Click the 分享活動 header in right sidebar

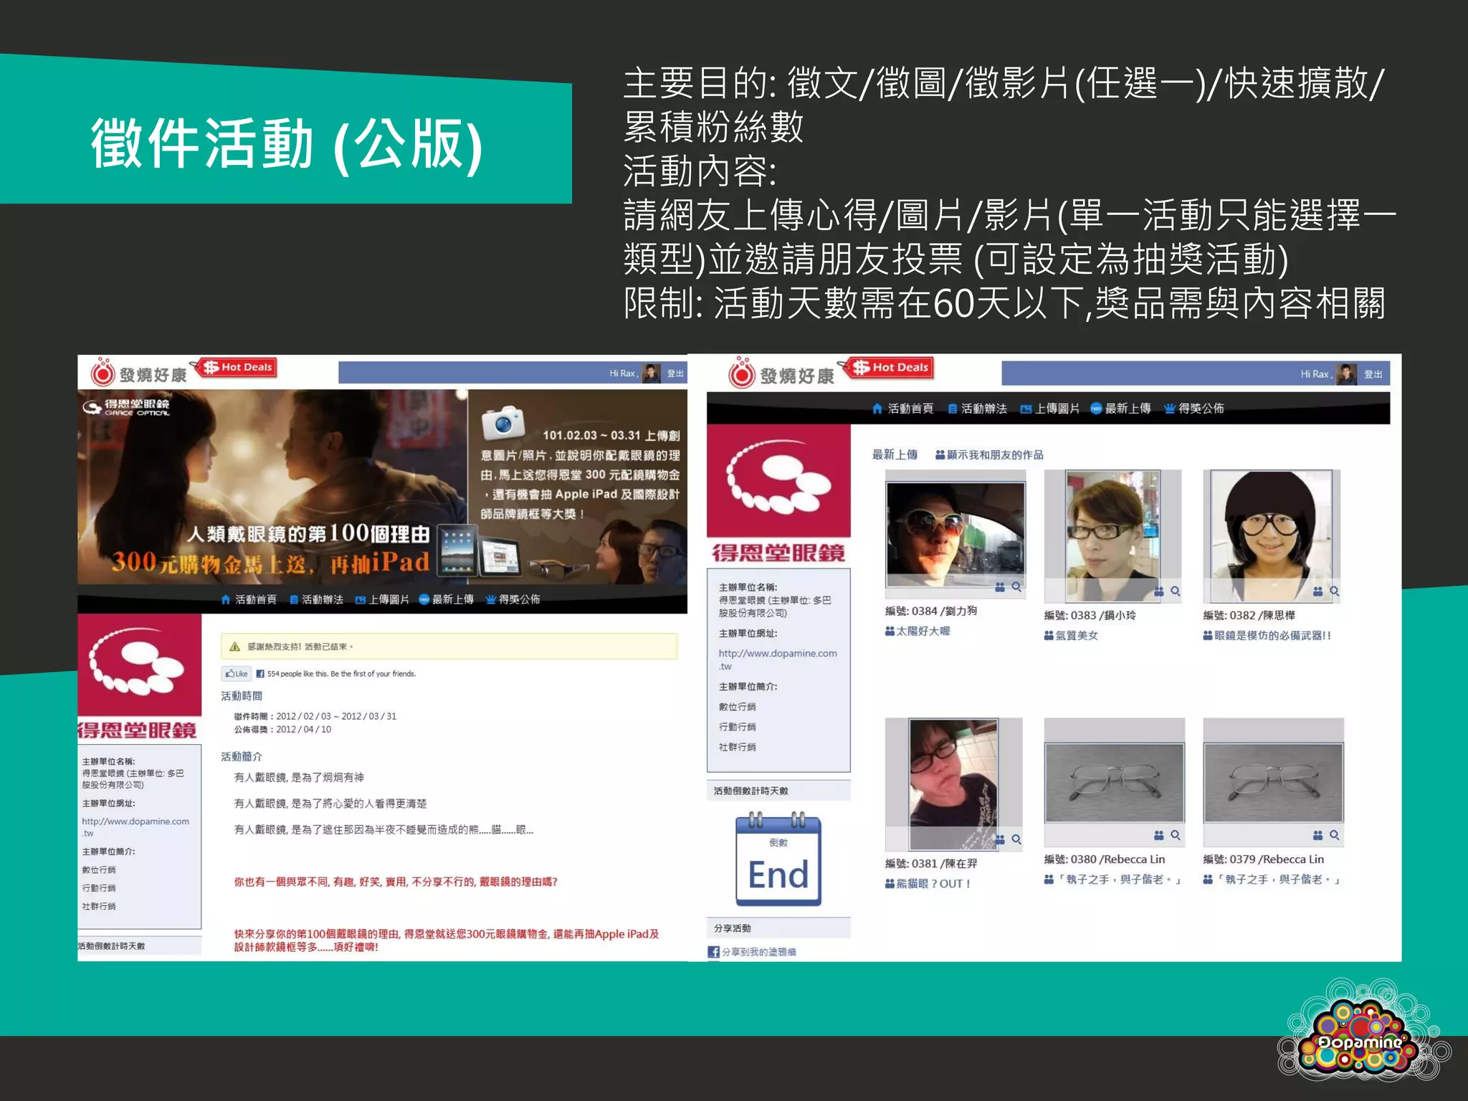tap(778, 928)
